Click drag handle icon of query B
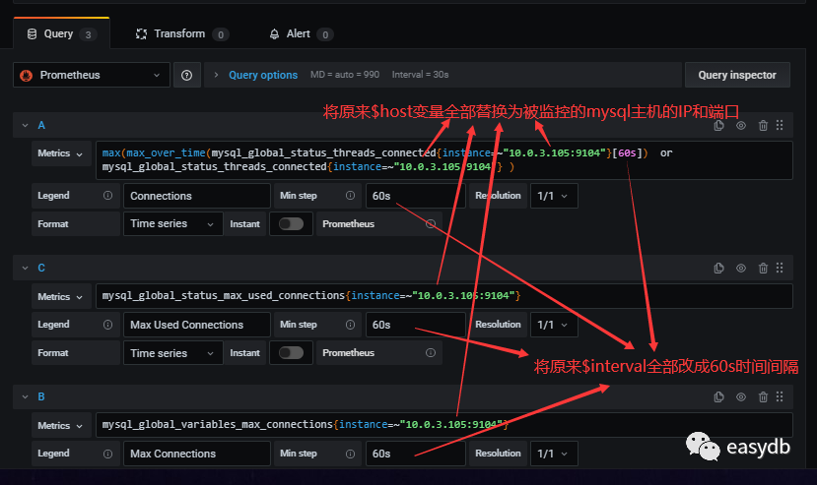 coord(780,396)
